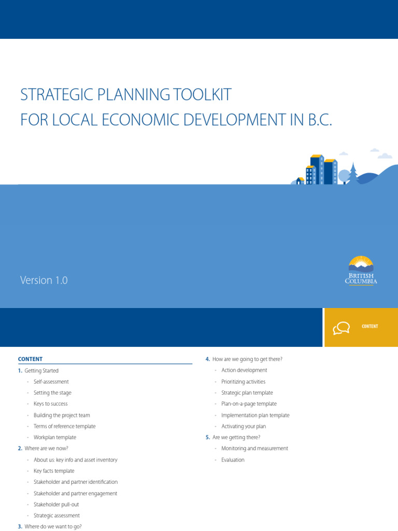Image resolution: width=398 pixels, height=531 pixels.
Task: Open section '2. Where are we now?'
Action: (43, 449)
